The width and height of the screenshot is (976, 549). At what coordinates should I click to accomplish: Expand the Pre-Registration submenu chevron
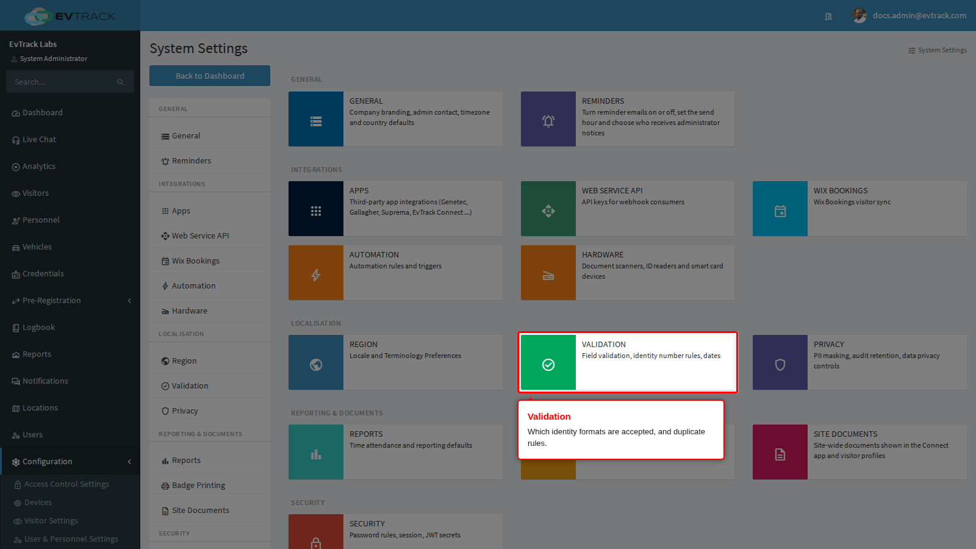(x=129, y=301)
